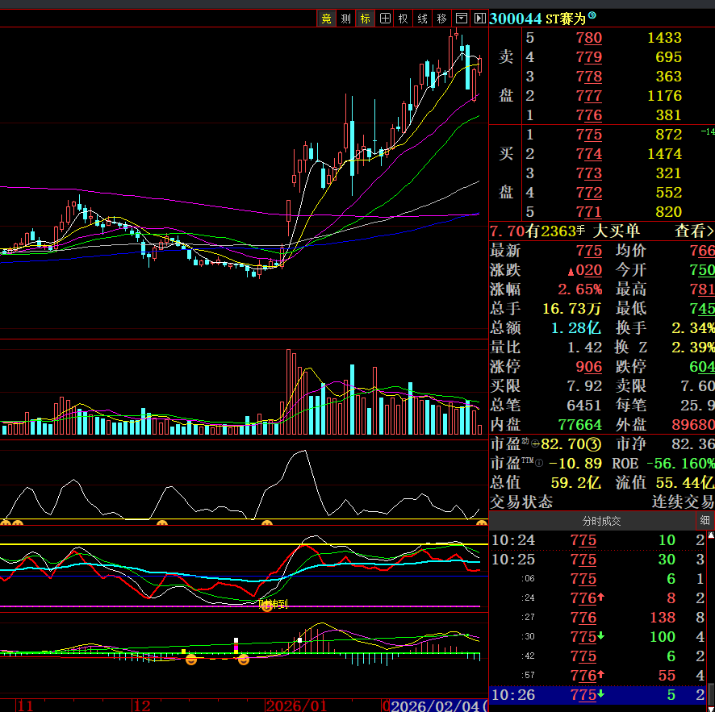This screenshot has height=712, width=715.
Task: Click the 12 month label on time axis
Action: click(142, 706)
